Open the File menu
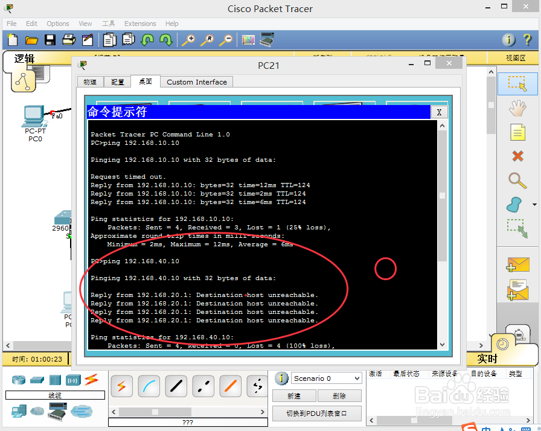Screen dimensions: 541x431 (x=11, y=24)
